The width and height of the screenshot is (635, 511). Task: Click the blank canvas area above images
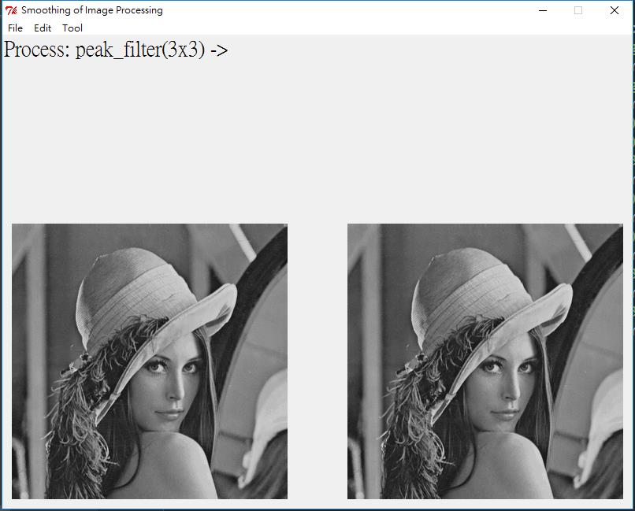pyautogui.click(x=317, y=142)
